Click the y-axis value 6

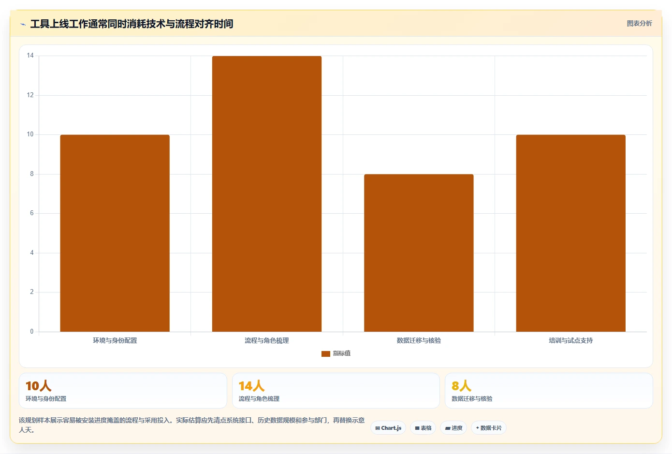pyautogui.click(x=32, y=213)
